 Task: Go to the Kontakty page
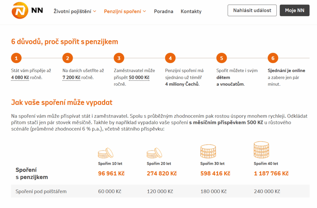point(191,11)
